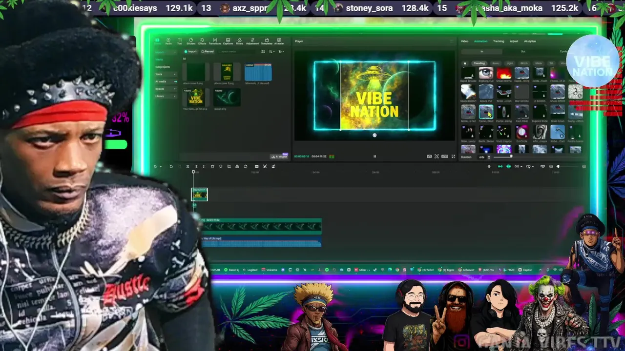Apply the BigBang Eye animation
The width and height of the screenshot is (625, 351).
pyautogui.click(x=486, y=73)
